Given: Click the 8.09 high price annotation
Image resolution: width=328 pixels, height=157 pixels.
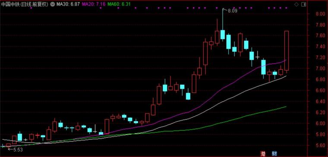Looking at the screenshot, I should tap(232, 11).
